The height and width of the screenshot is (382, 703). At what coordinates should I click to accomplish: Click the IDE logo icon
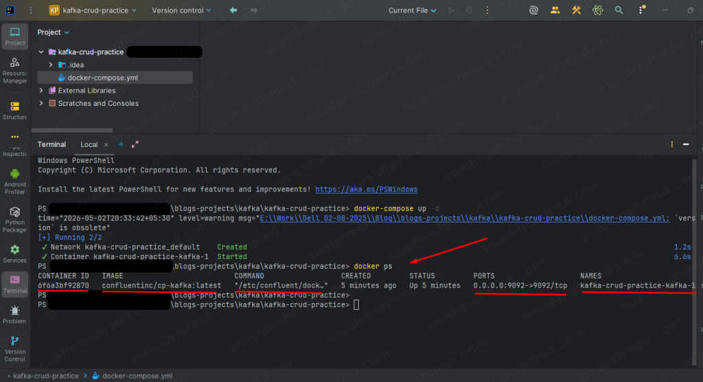point(10,10)
